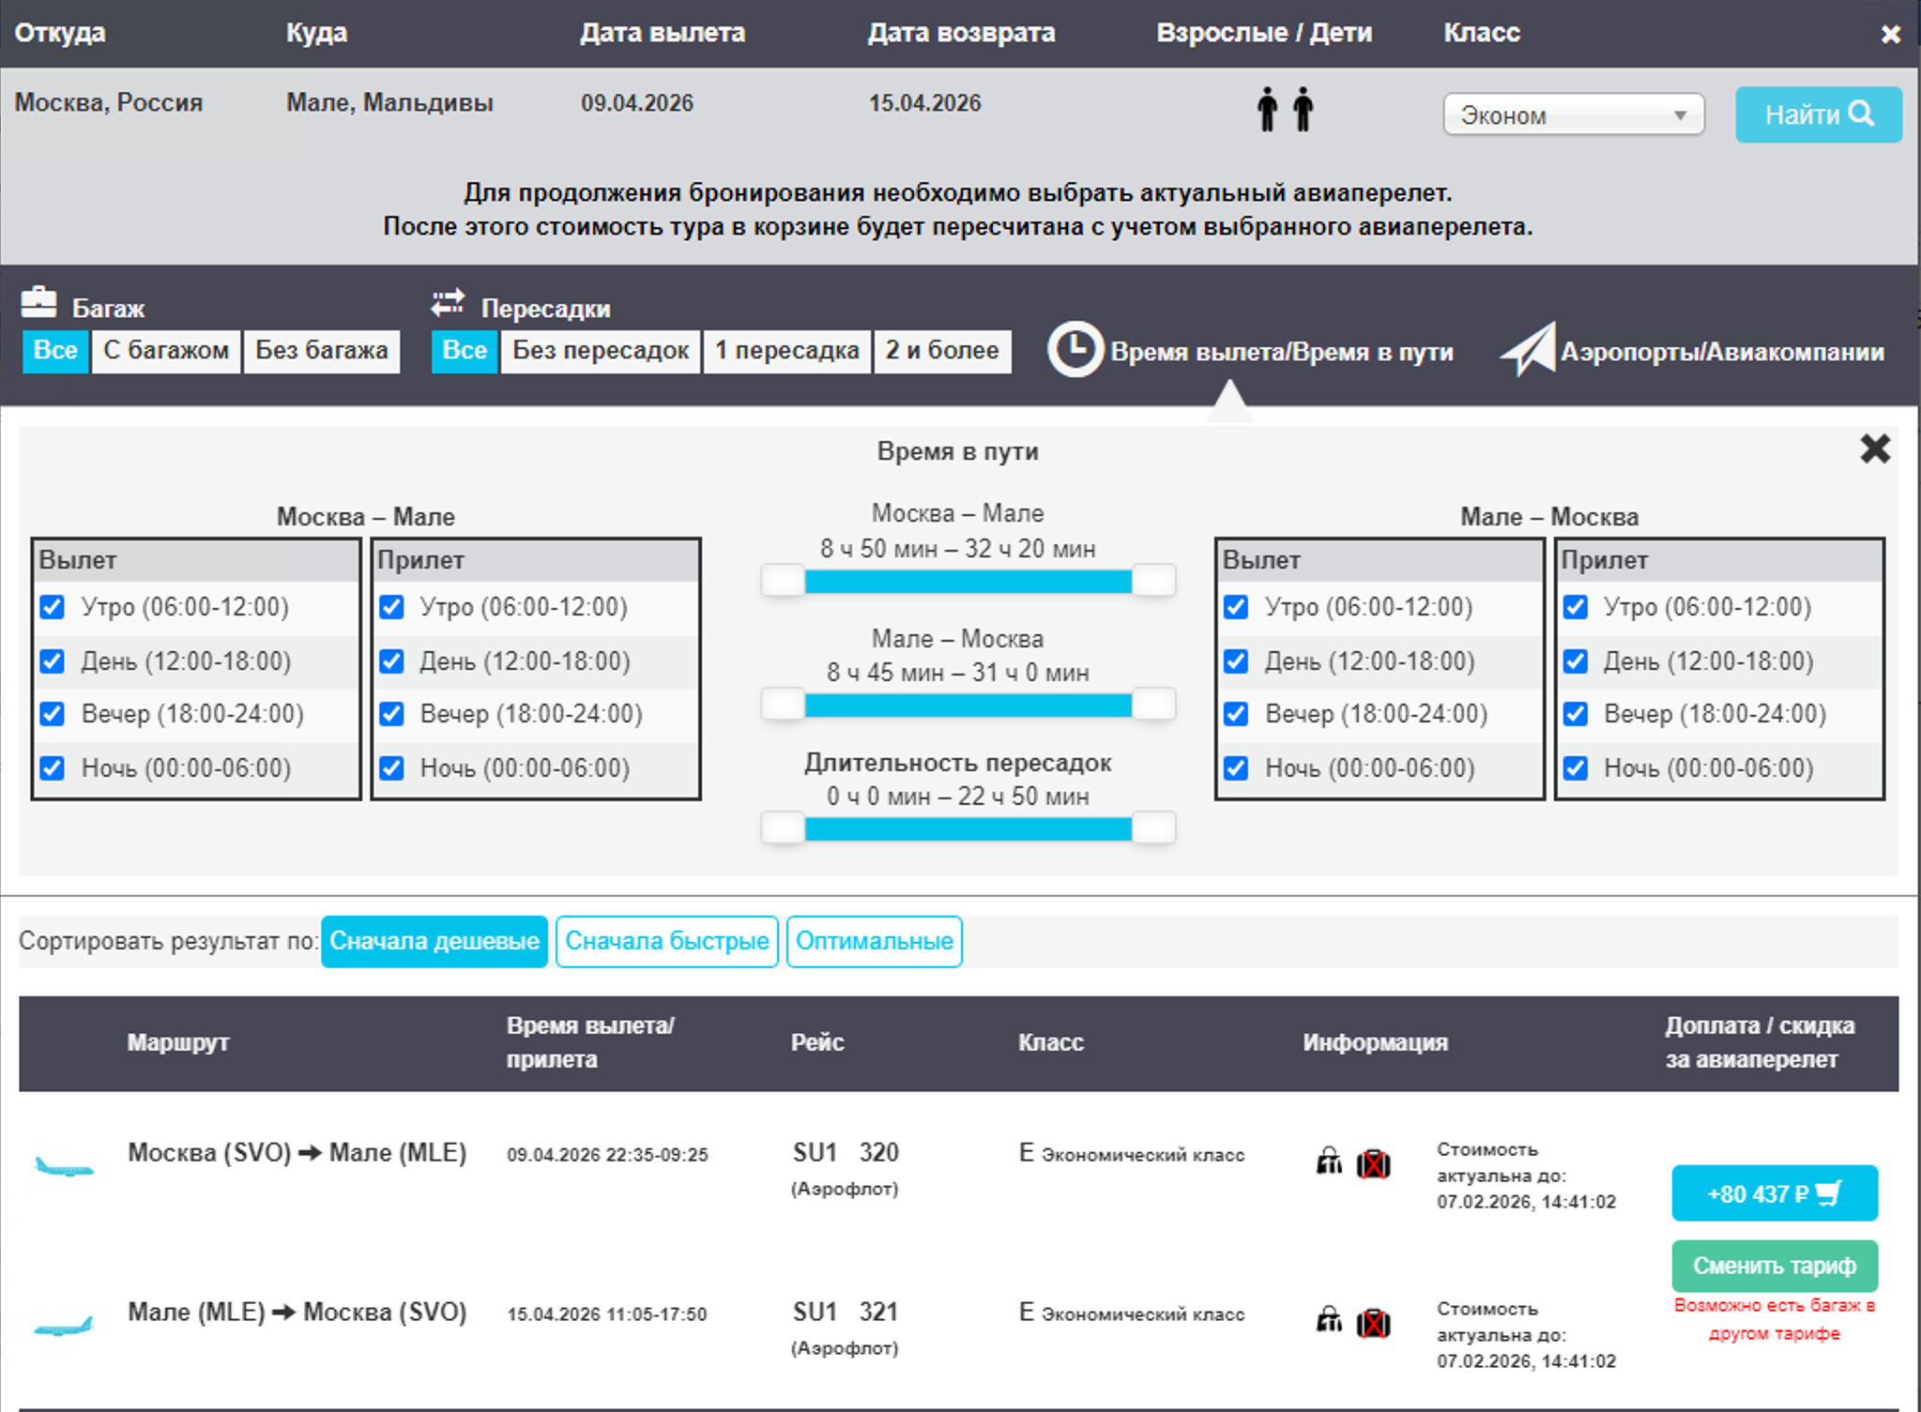Image resolution: width=1921 pixels, height=1412 pixels.
Task: Click the suitcase icon next to Багаж
Action: [x=39, y=303]
